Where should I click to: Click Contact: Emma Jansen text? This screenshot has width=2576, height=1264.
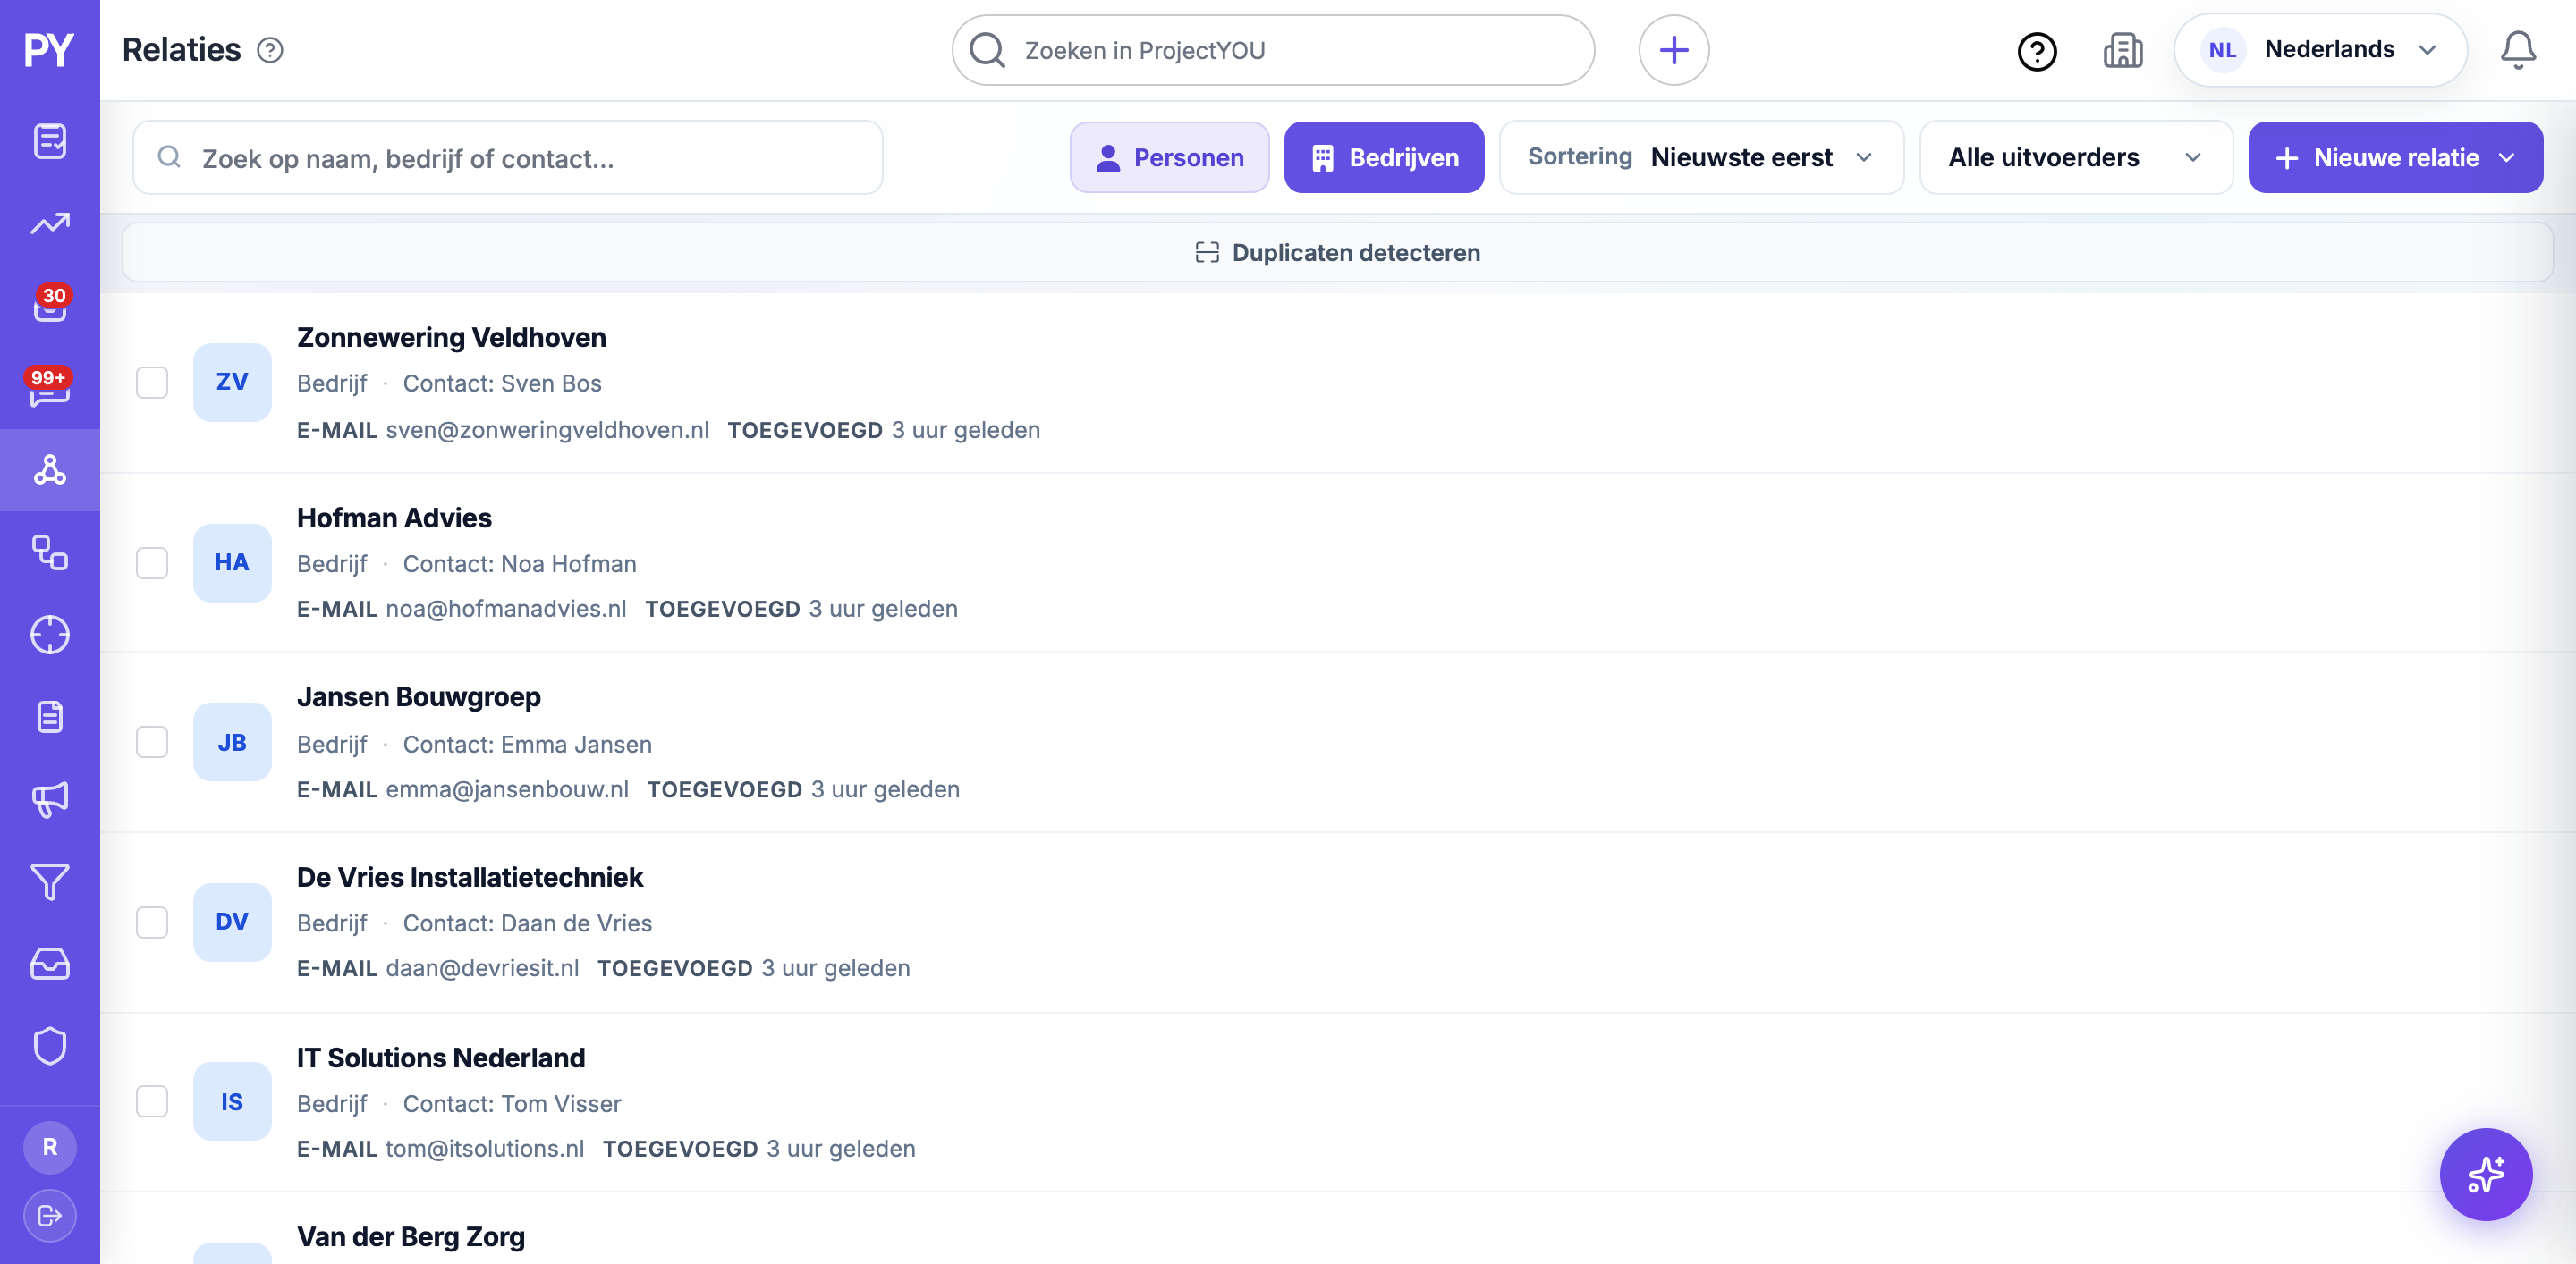[x=527, y=745]
